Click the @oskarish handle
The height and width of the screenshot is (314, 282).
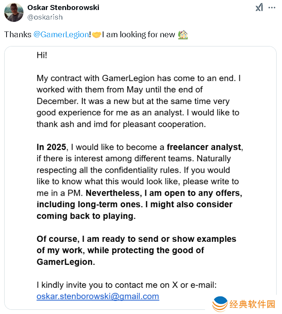(x=45, y=17)
